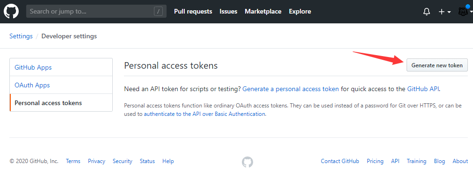Go to Pull requests
Screen dimensions: 473x178
(193, 11)
